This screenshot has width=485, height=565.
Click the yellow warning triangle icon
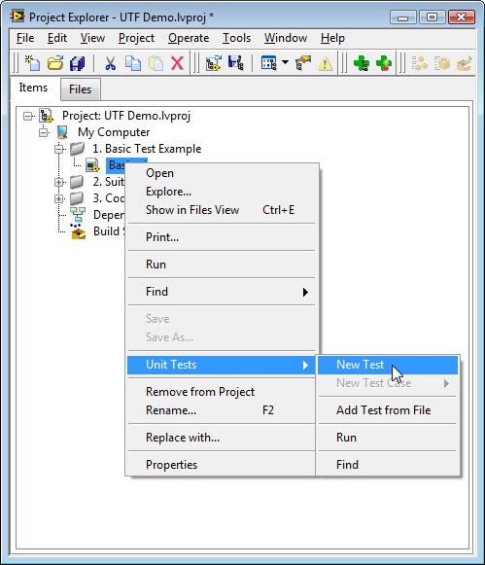pyautogui.click(x=326, y=64)
